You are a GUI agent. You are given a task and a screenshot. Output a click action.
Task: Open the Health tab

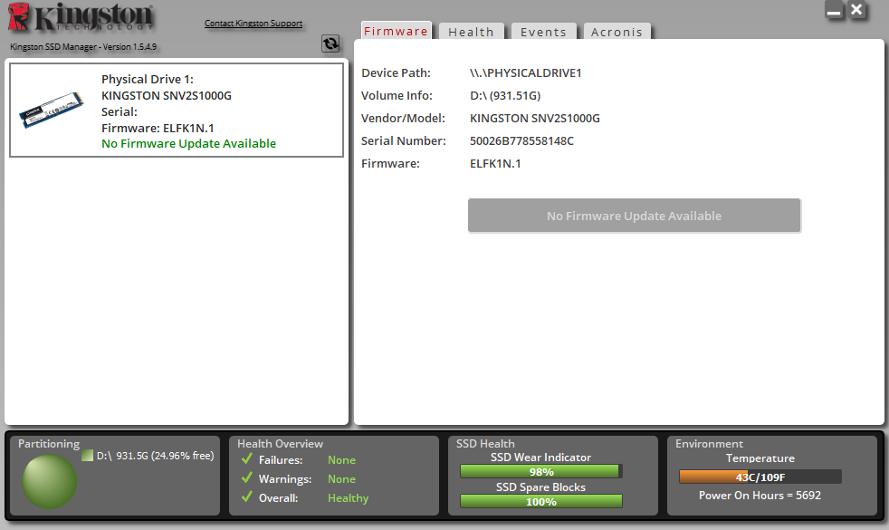[x=471, y=32]
